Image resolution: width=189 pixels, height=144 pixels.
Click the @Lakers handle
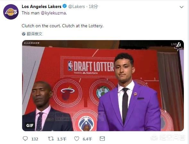pos(77,6)
